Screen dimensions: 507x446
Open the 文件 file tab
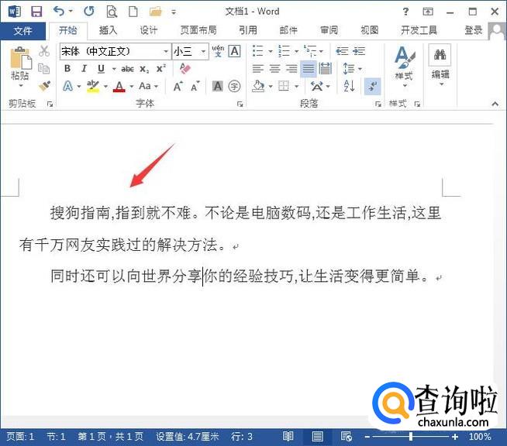pyautogui.click(x=22, y=31)
